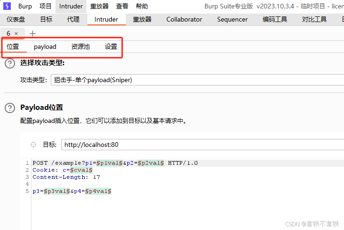
Task: Select the 位置 sub-tab
Action: tap(13, 46)
